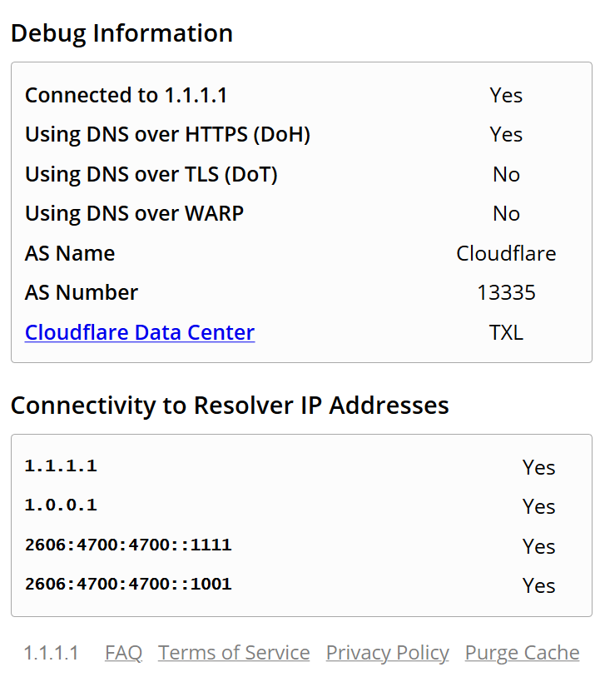The height and width of the screenshot is (687, 600).
Task: Click the 'Connected to 1.1.1.1' row label
Action: [x=126, y=95]
